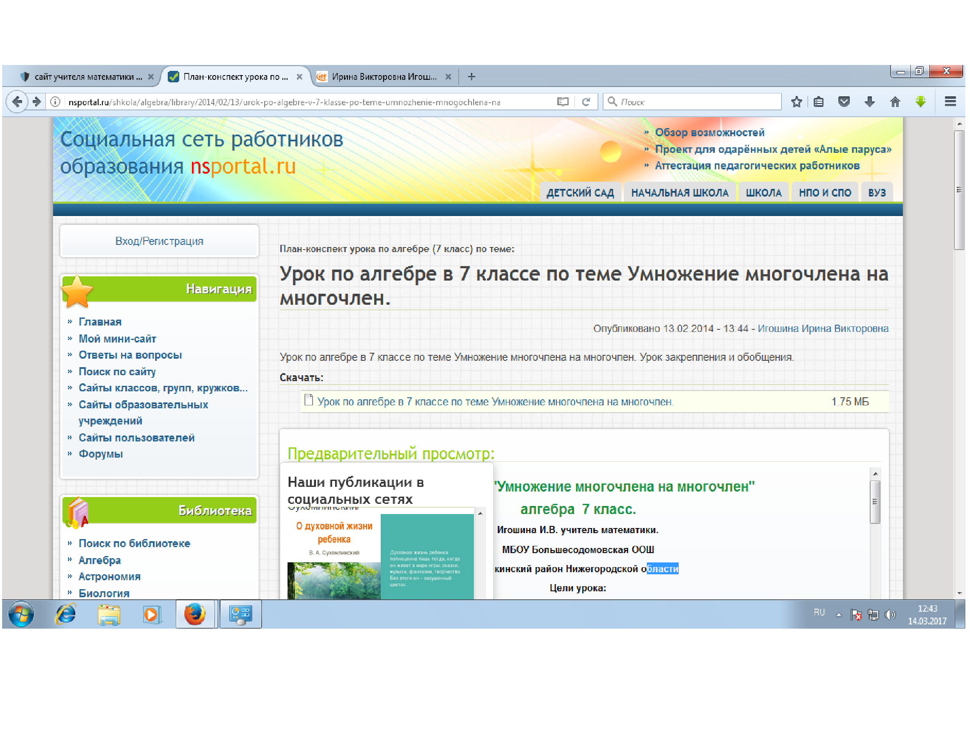Image resolution: width=970 pixels, height=739 pixels.
Task: Select ВУЗ section tab
Action: (877, 192)
